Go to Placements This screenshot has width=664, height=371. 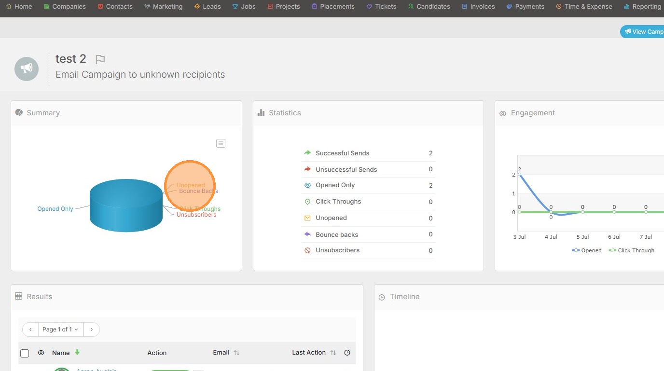[x=333, y=6]
